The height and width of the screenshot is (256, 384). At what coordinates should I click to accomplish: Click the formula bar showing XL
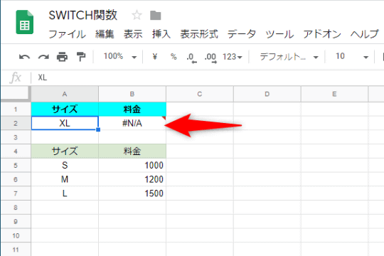(208, 78)
